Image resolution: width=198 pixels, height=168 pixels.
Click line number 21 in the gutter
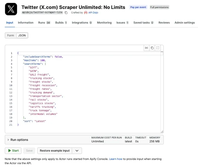click(11, 125)
